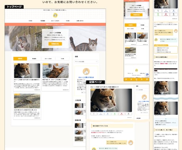Click the cat image above the wavy divider in mobile article

(x=166, y=88)
